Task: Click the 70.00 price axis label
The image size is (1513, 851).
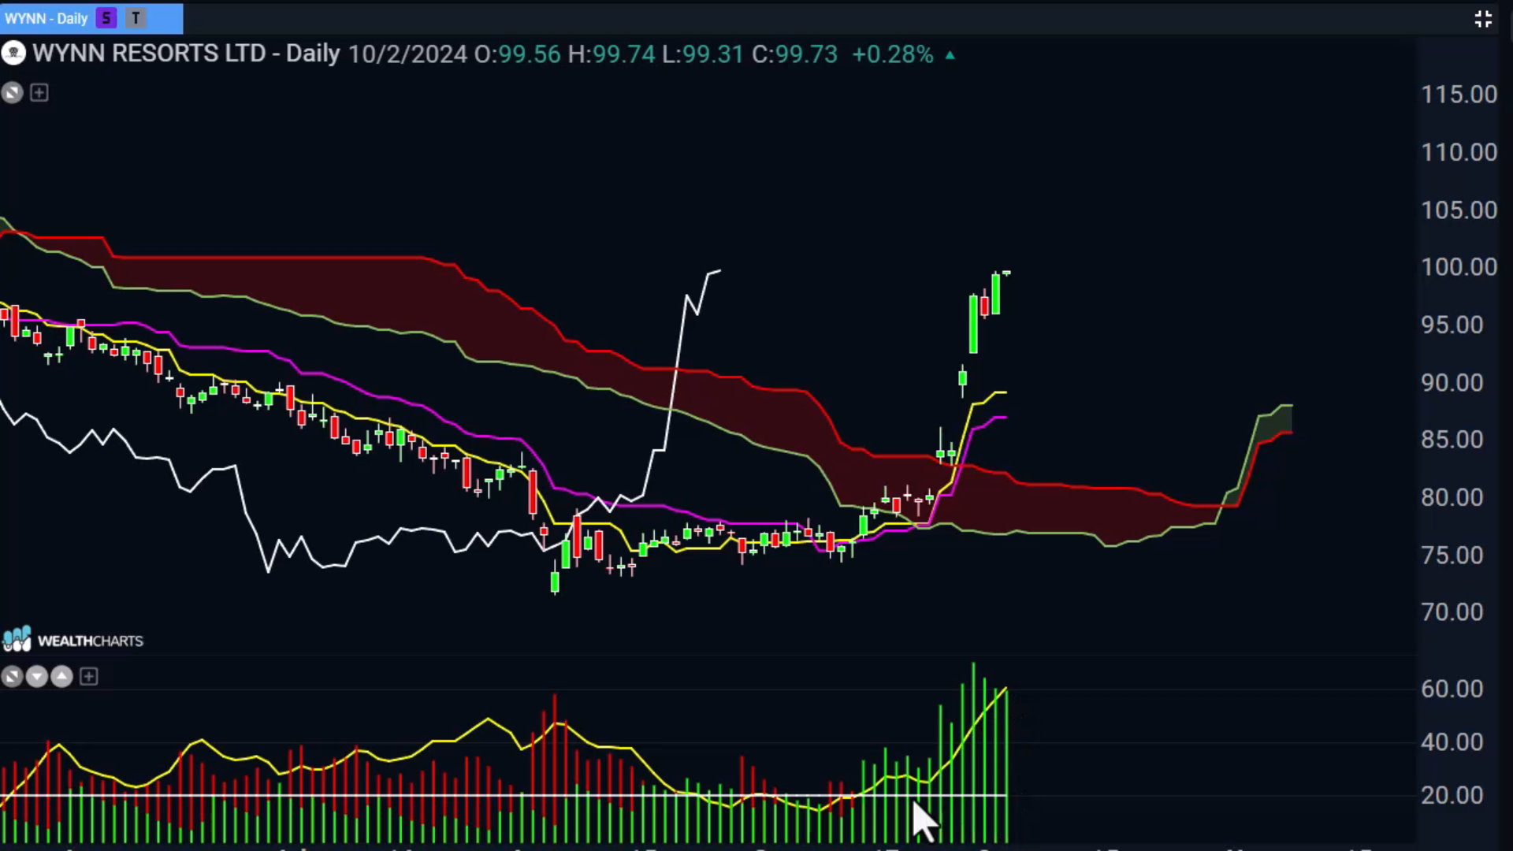Action: [1452, 612]
